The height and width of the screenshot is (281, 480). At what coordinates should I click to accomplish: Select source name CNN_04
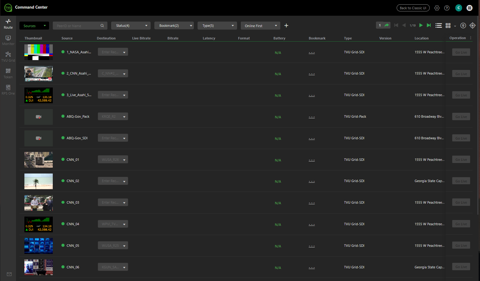(73, 224)
